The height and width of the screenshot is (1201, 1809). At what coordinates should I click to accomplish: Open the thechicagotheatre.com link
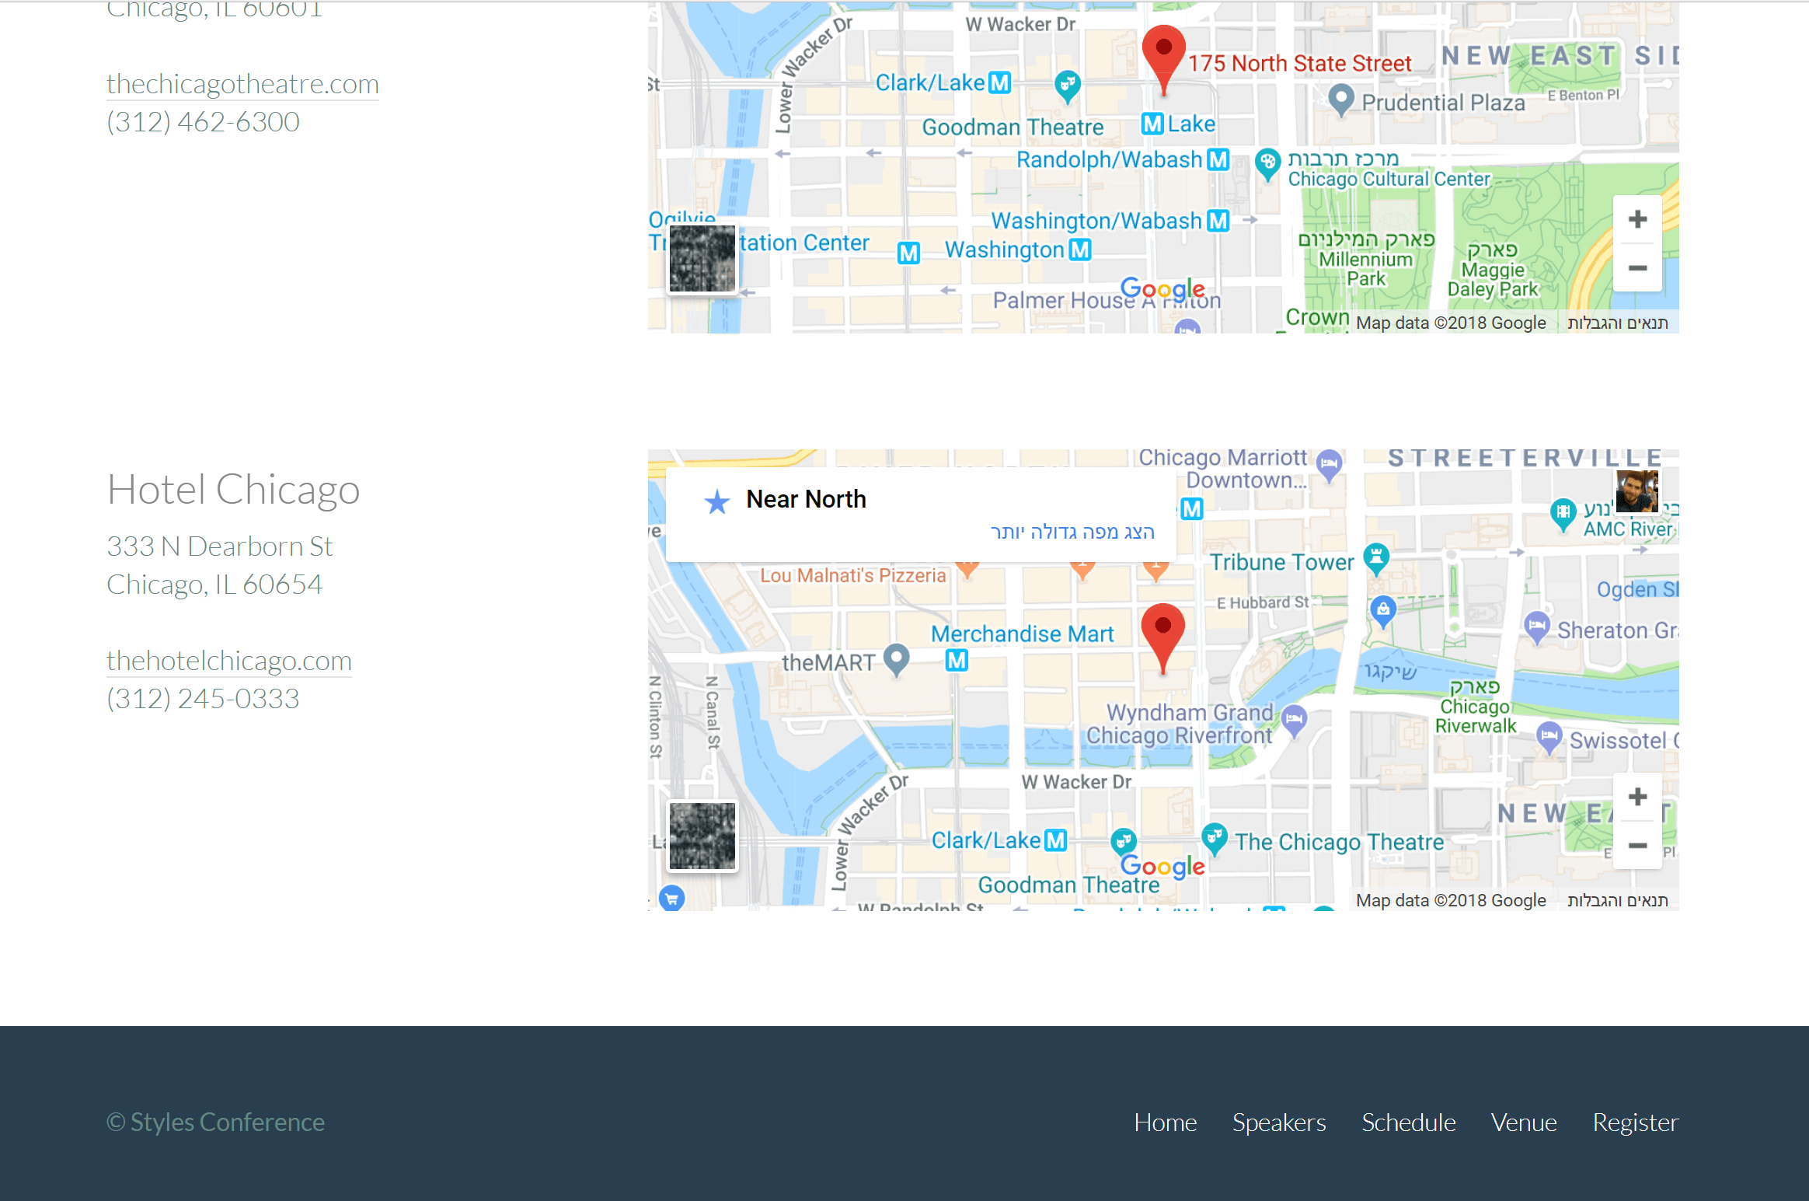pos(242,84)
